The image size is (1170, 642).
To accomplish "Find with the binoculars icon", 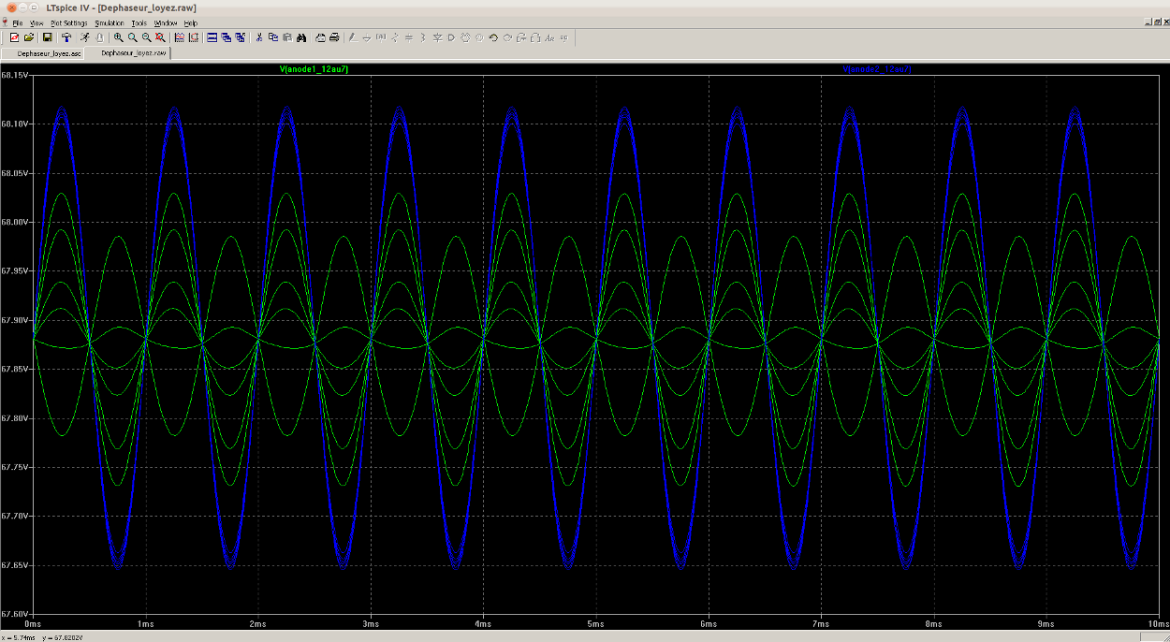I will click(x=301, y=37).
